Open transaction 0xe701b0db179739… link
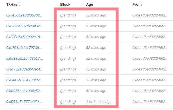The width and height of the screenshot is (173, 110). (24, 48)
